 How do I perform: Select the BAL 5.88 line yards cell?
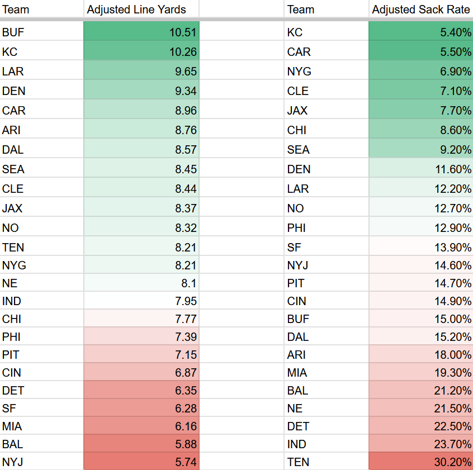[141, 444]
